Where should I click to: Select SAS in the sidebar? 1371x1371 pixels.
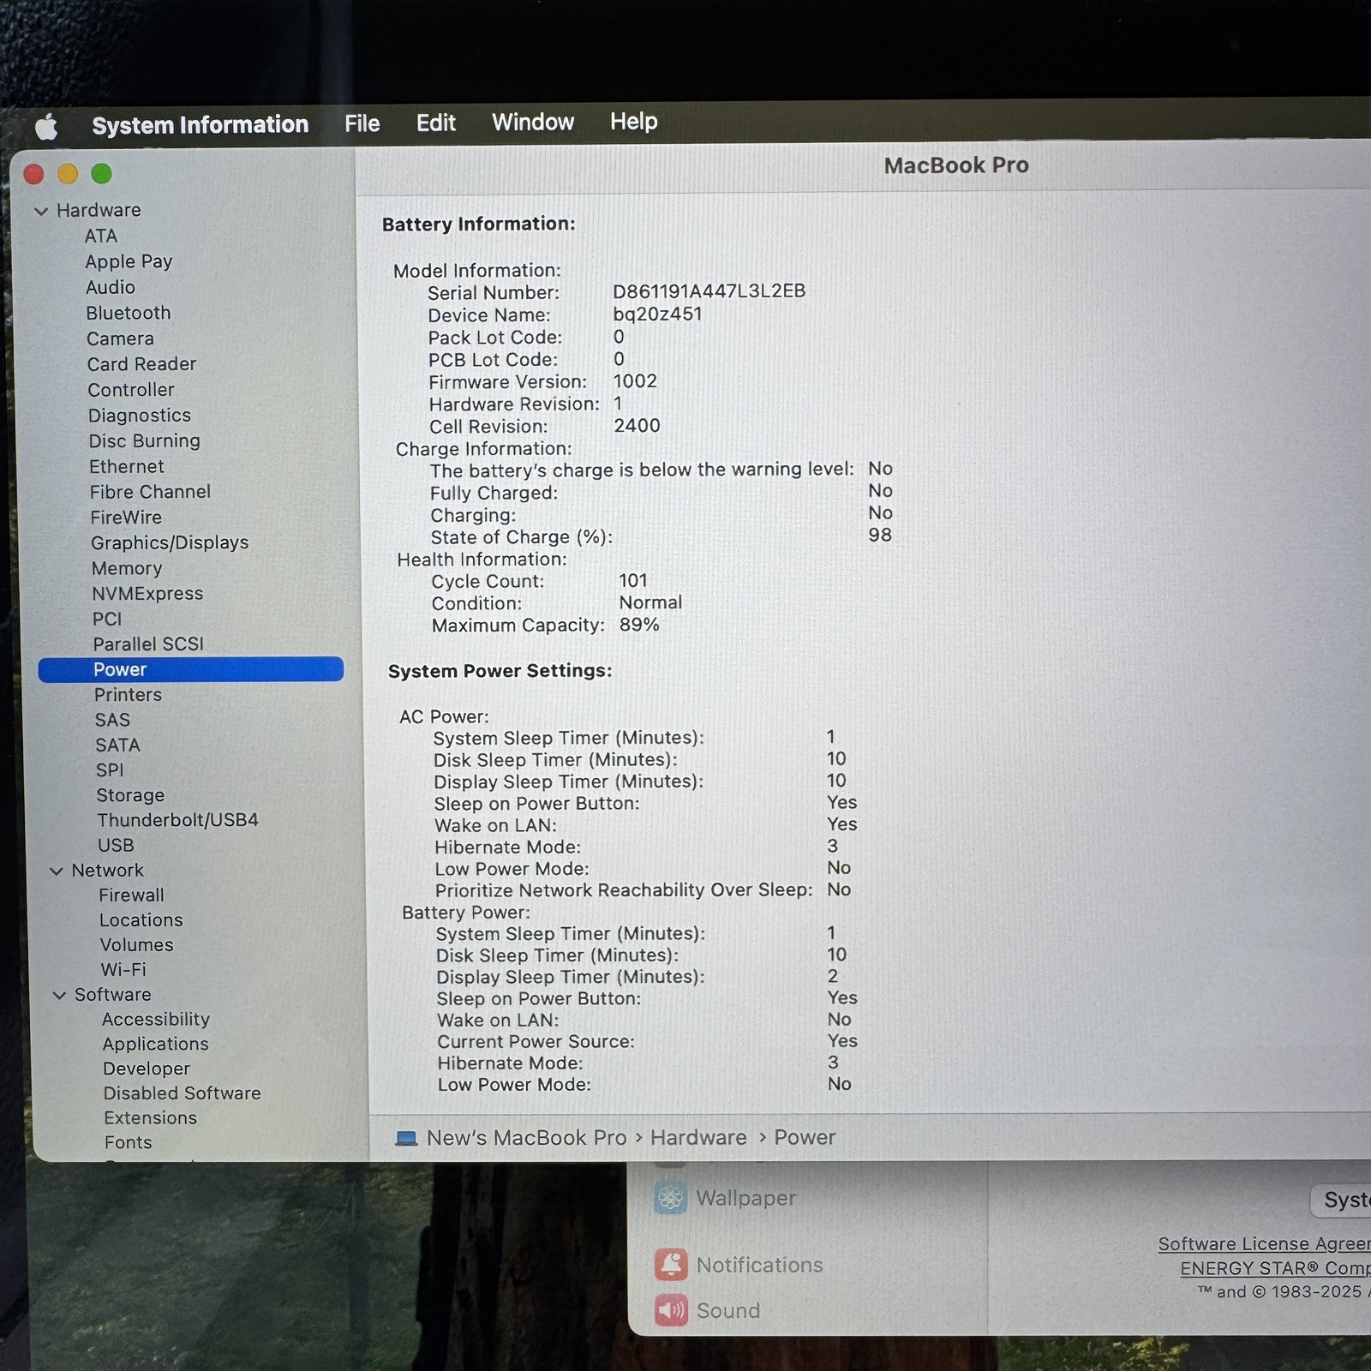(x=112, y=720)
